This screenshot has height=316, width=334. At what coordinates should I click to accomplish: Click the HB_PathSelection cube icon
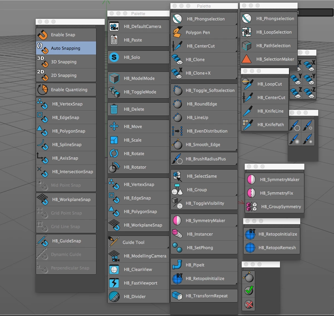[247, 46]
